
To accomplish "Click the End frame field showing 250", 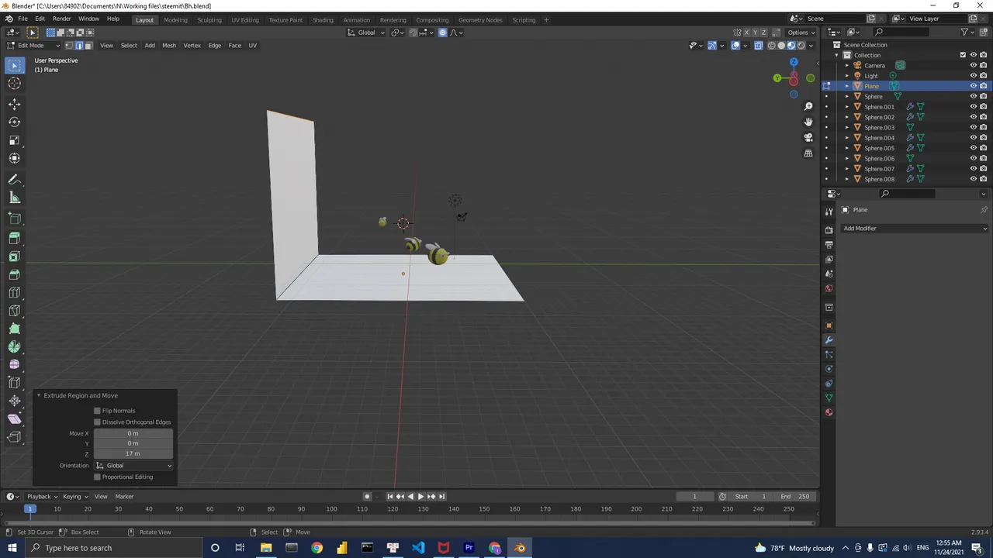I will click(x=795, y=497).
